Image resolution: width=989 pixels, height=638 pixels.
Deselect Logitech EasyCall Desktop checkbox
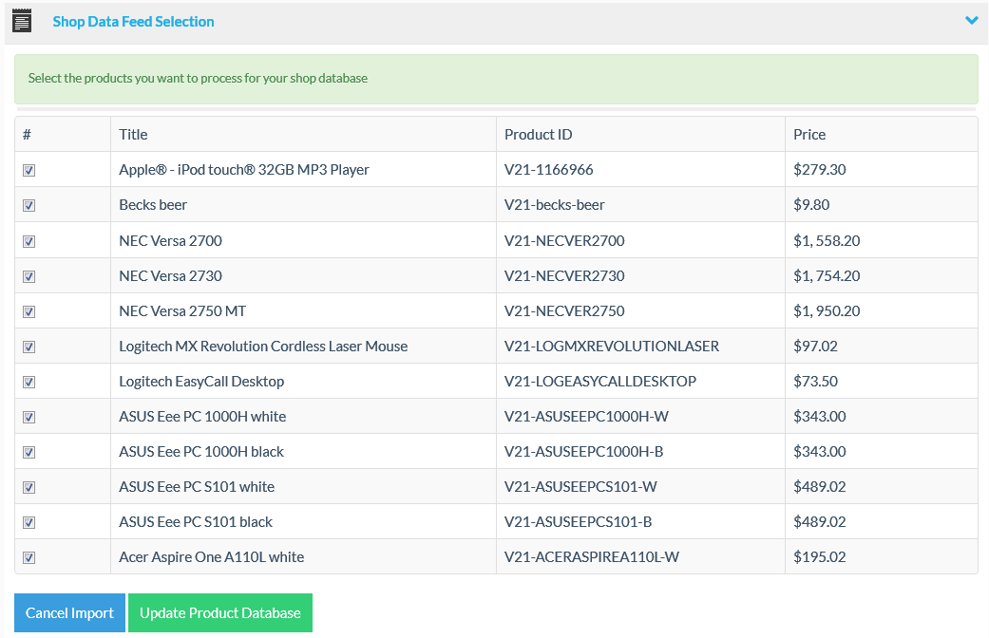(x=29, y=382)
